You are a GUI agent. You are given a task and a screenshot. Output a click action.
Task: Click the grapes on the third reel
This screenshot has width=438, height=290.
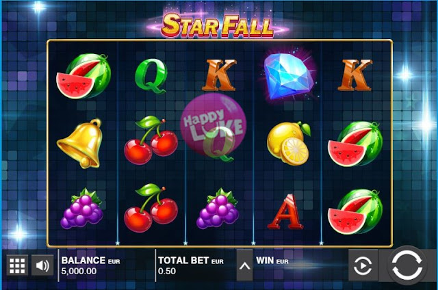(218, 209)
